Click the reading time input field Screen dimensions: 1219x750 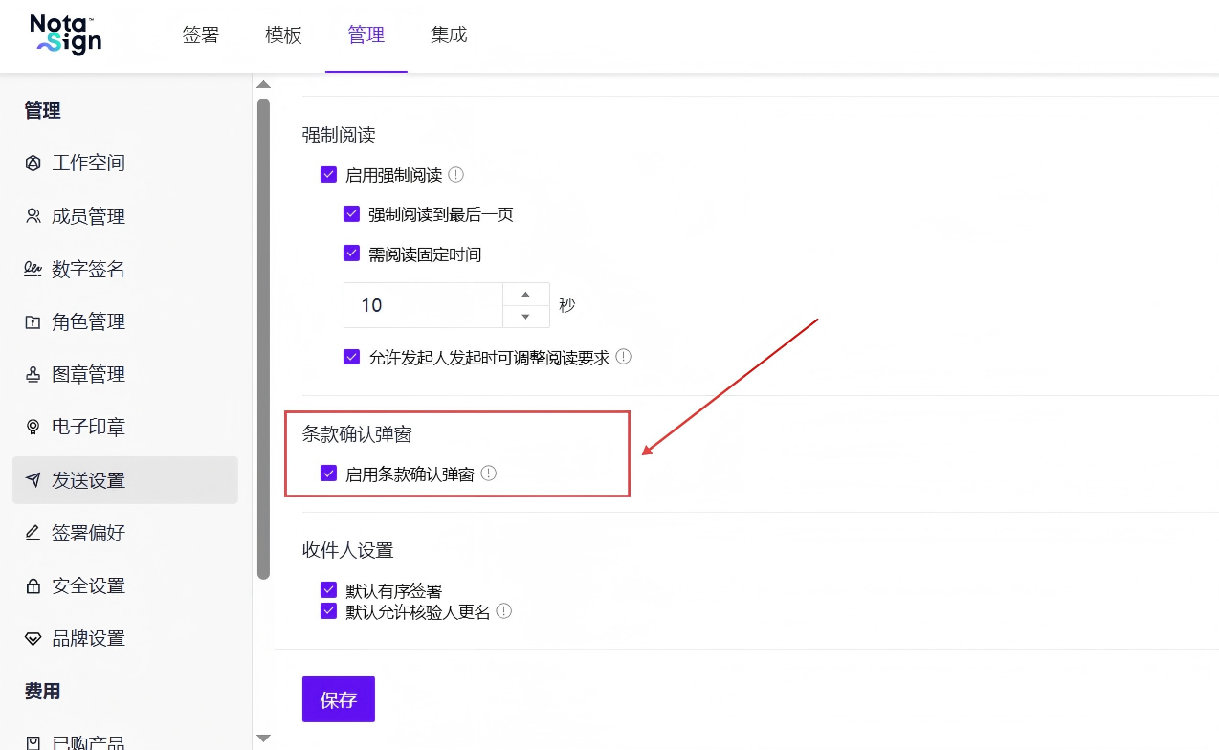423,305
